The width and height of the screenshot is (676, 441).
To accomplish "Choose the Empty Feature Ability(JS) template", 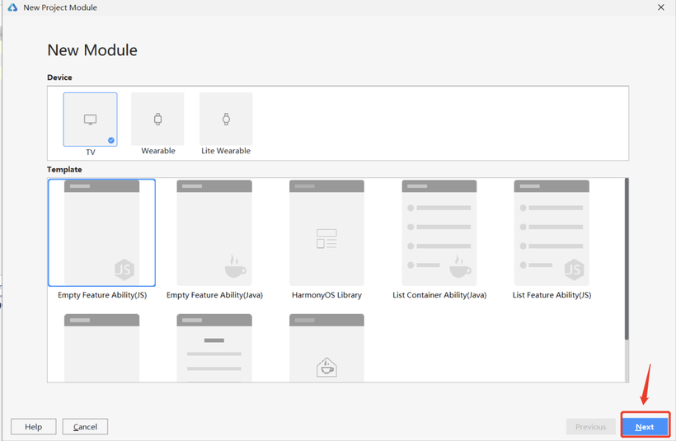I will (101, 232).
